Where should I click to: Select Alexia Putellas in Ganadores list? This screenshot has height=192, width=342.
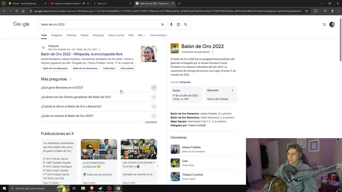(x=204, y=149)
